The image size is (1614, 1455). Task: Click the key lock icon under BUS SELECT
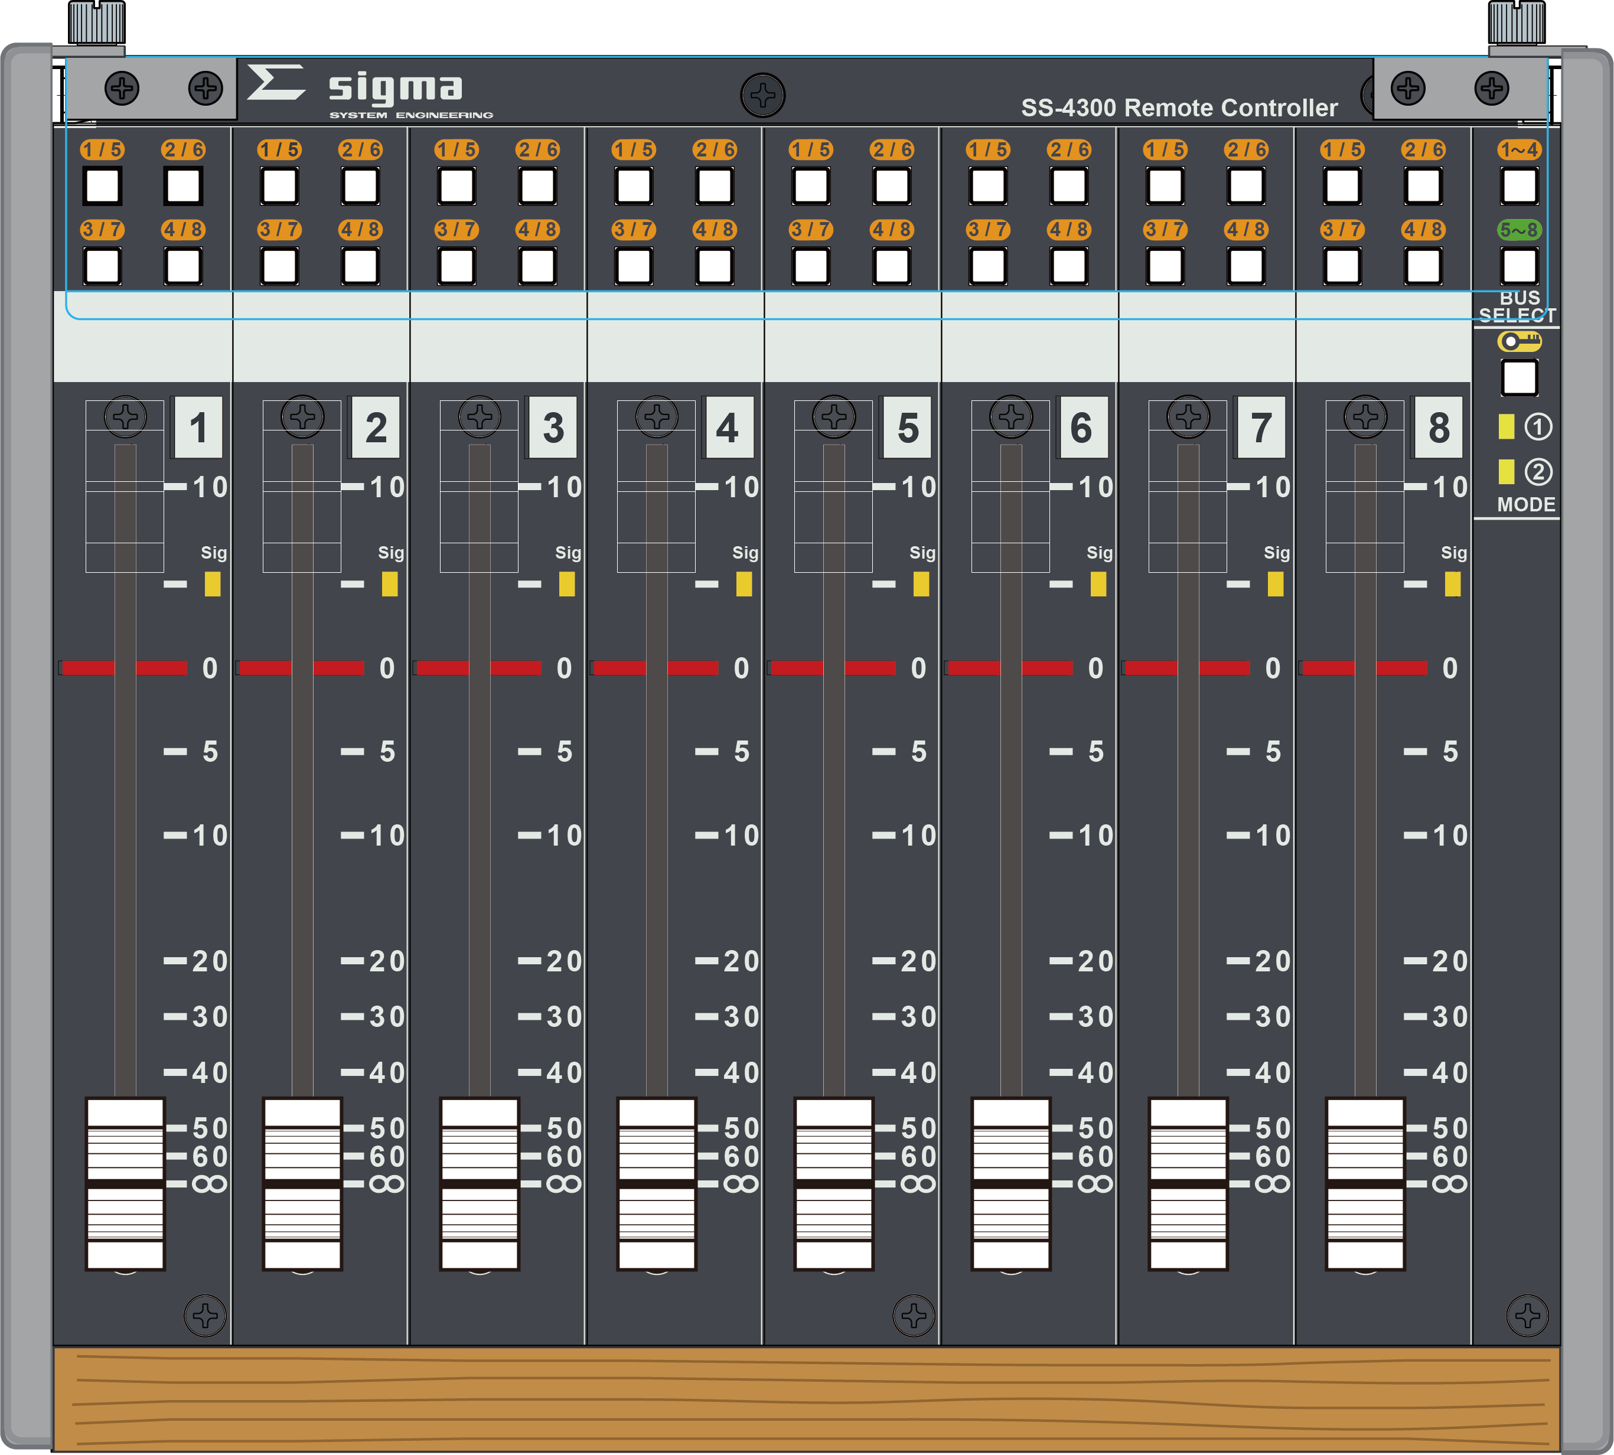pos(1519,341)
